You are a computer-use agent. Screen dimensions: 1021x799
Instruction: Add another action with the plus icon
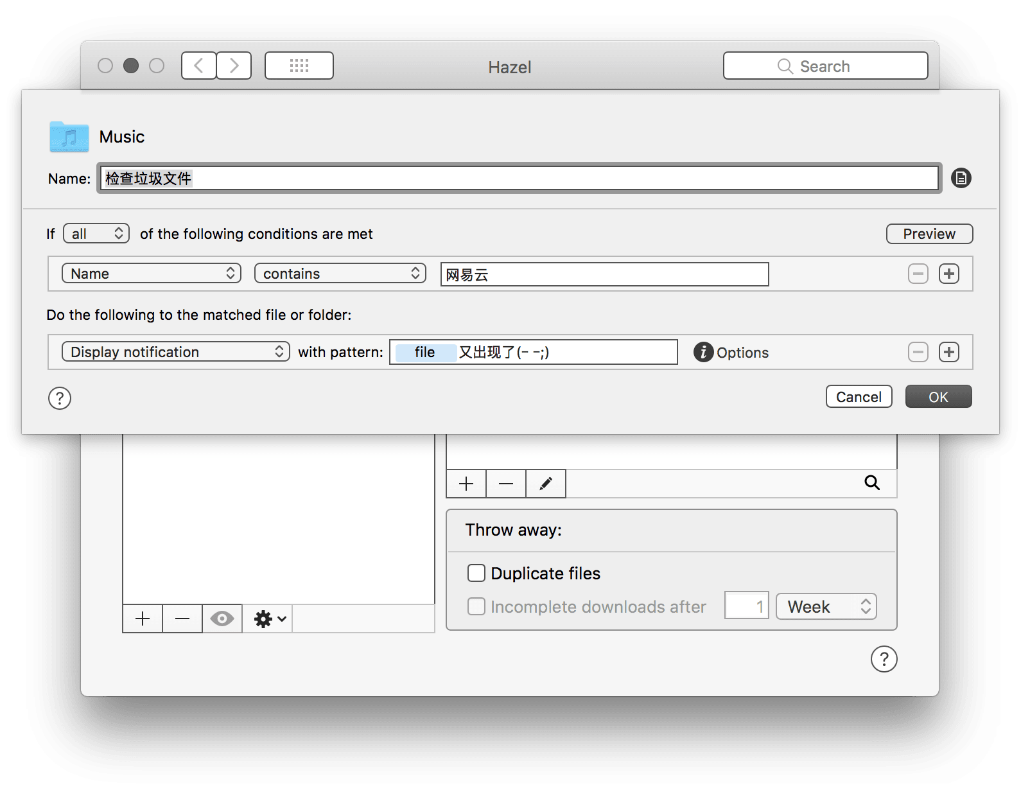948,352
